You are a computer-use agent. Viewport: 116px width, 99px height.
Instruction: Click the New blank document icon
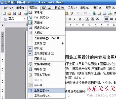[4, 13]
